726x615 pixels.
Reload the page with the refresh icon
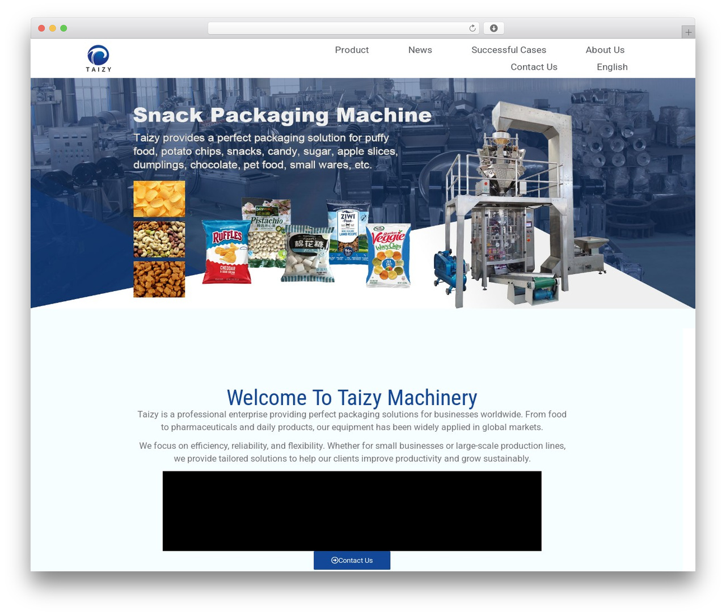tap(472, 28)
